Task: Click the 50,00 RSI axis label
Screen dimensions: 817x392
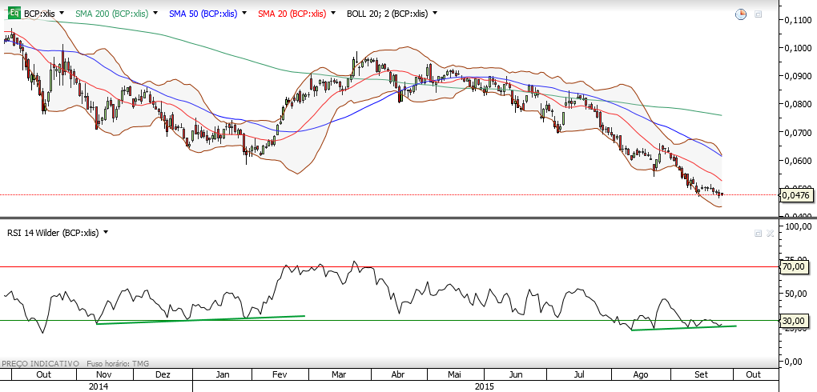Action: [x=795, y=294]
